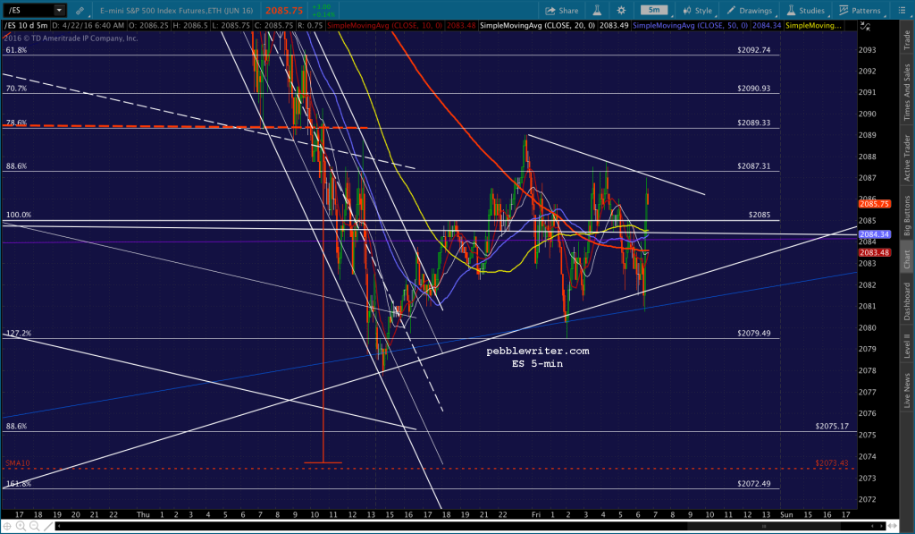Click the 161.8% Fibonacci label
The width and height of the screenshot is (915, 534).
click(x=19, y=484)
